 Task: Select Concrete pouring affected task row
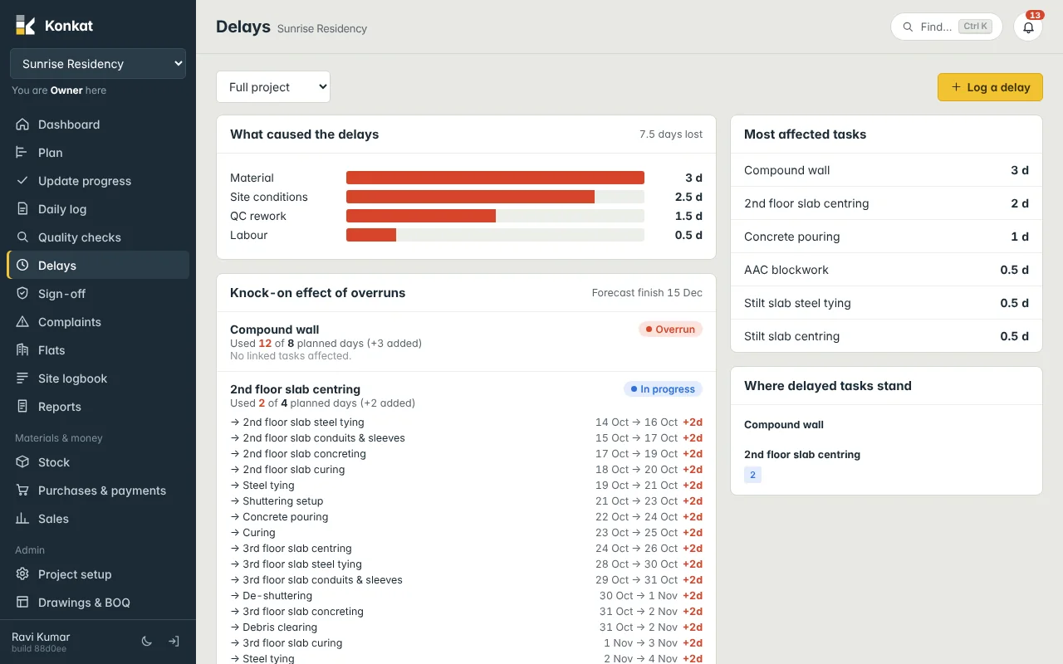[886, 237]
